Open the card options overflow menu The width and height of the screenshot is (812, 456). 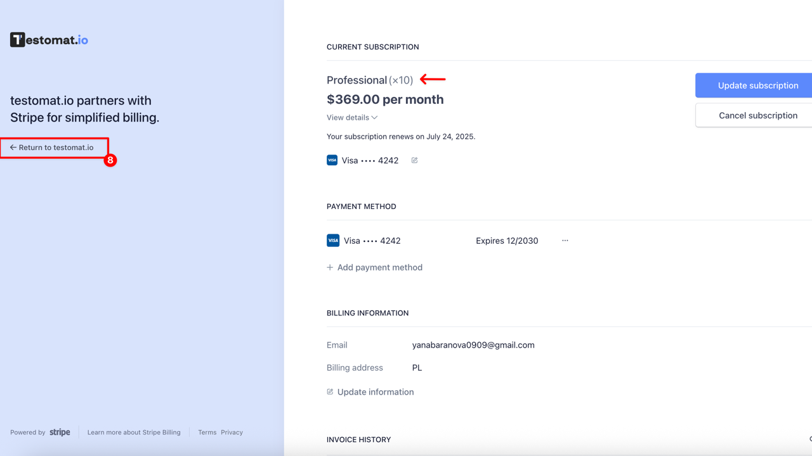pos(565,240)
